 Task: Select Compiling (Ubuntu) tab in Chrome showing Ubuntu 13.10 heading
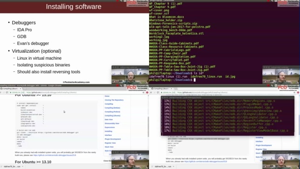[x=11, y=89]
